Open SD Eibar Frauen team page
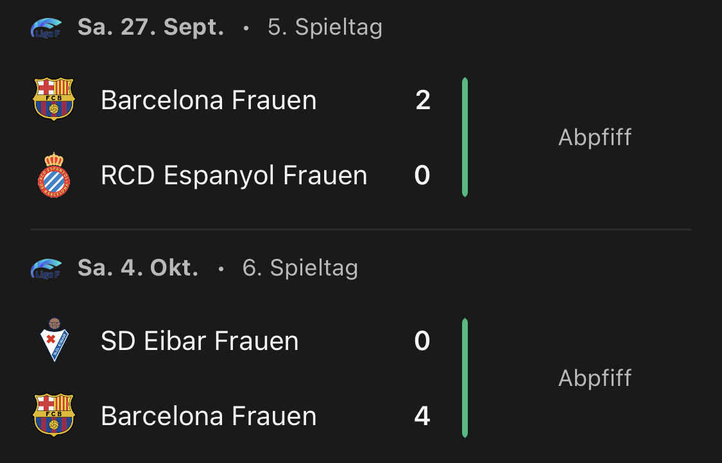 pyautogui.click(x=200, y=341)
